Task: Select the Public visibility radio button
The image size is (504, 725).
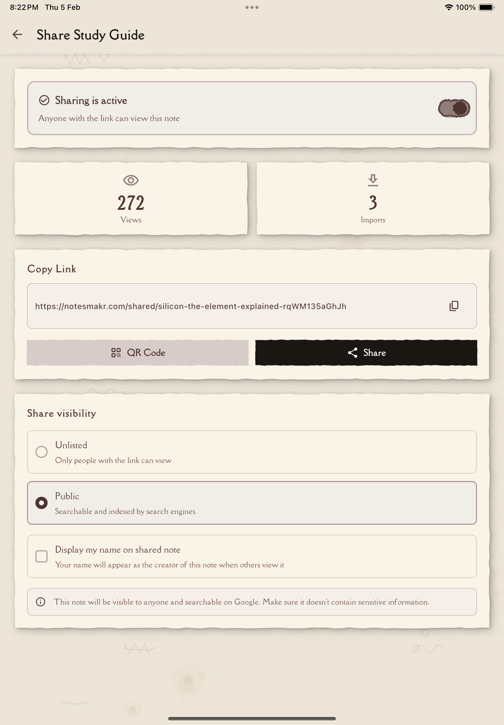Action: pyautogui.click(x=41, y=503)
